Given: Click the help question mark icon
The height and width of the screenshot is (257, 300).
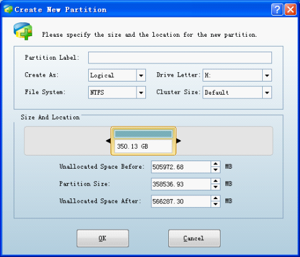Looking at the screenshot, I should pyautogui.click(x=277, y=9).
